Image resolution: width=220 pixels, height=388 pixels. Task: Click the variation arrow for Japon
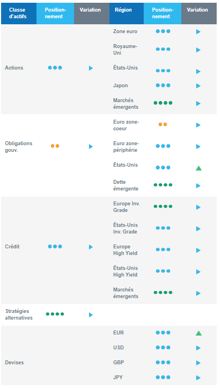[198, 86]
